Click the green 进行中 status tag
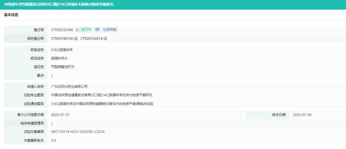This screenshot has width=346, height=149. pyautogui.click(x=86, y=30)
